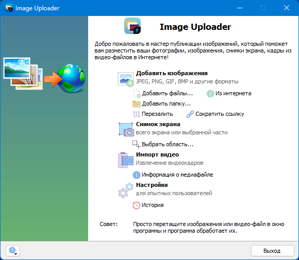Screen dimensions: 299x260
Task: Click Добавить файлы... link
Action: 168,93
